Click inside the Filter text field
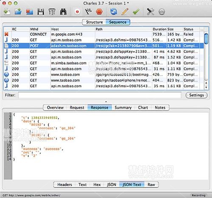This screenshot has height=198, width=212. pyautogui.click(x=100, y=95)
